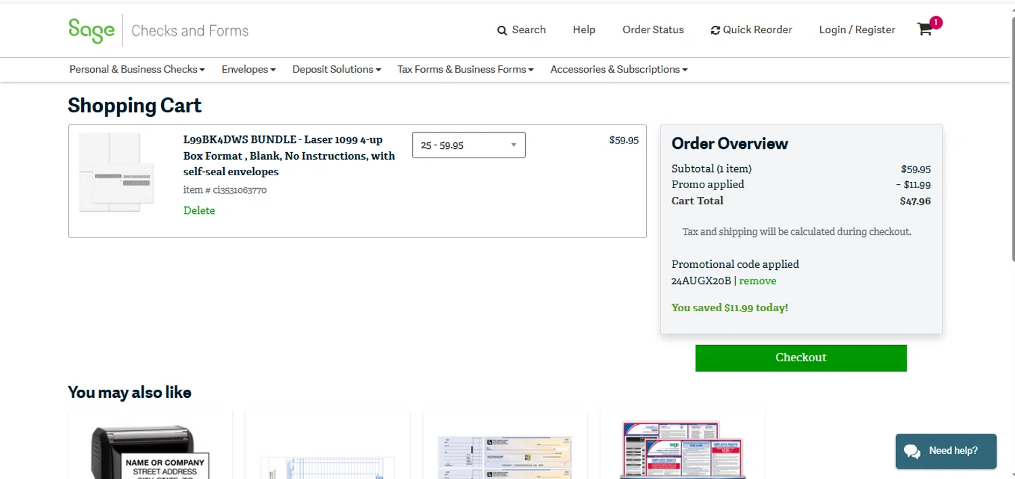The height and width of the screenshot is (479, 1015).
Task: Click the cart item count badge
Action: 936,22
